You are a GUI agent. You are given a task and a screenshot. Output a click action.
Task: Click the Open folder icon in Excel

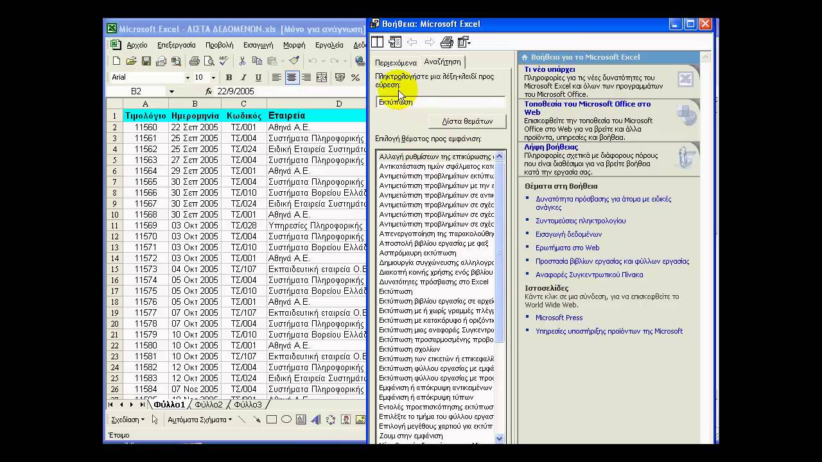pyautogui.click(x=131, y=61)
